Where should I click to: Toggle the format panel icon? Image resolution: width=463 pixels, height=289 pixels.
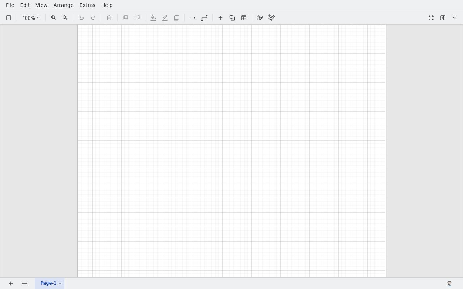[443, 18]
